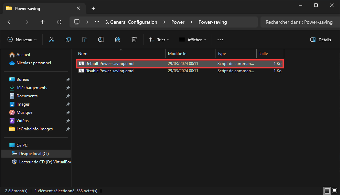Open the Afficher view dropdown
Screen dimensions: 340x195
[193, 40]
